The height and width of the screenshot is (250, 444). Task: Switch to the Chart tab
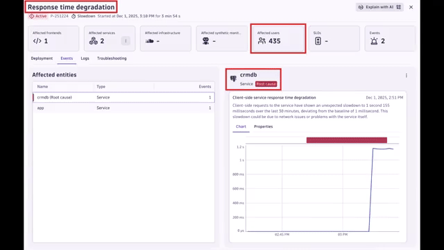click(241, 126)
